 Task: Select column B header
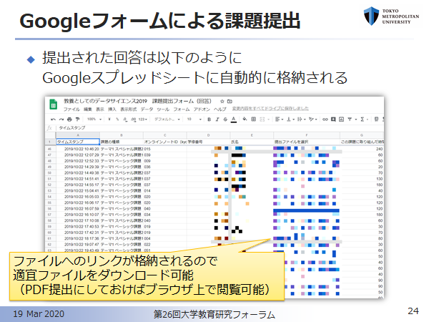coord(122,135)
